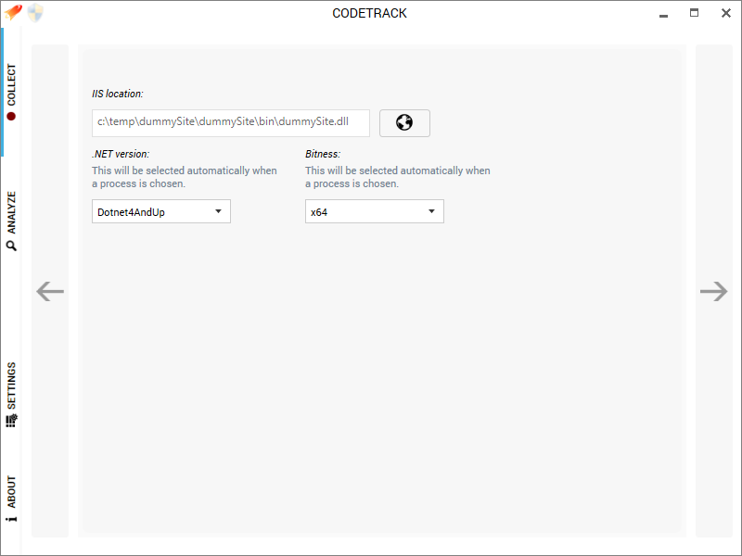Open the x64 Bitness dropdown
Screen dimensions: 742x556
point(375,211)
